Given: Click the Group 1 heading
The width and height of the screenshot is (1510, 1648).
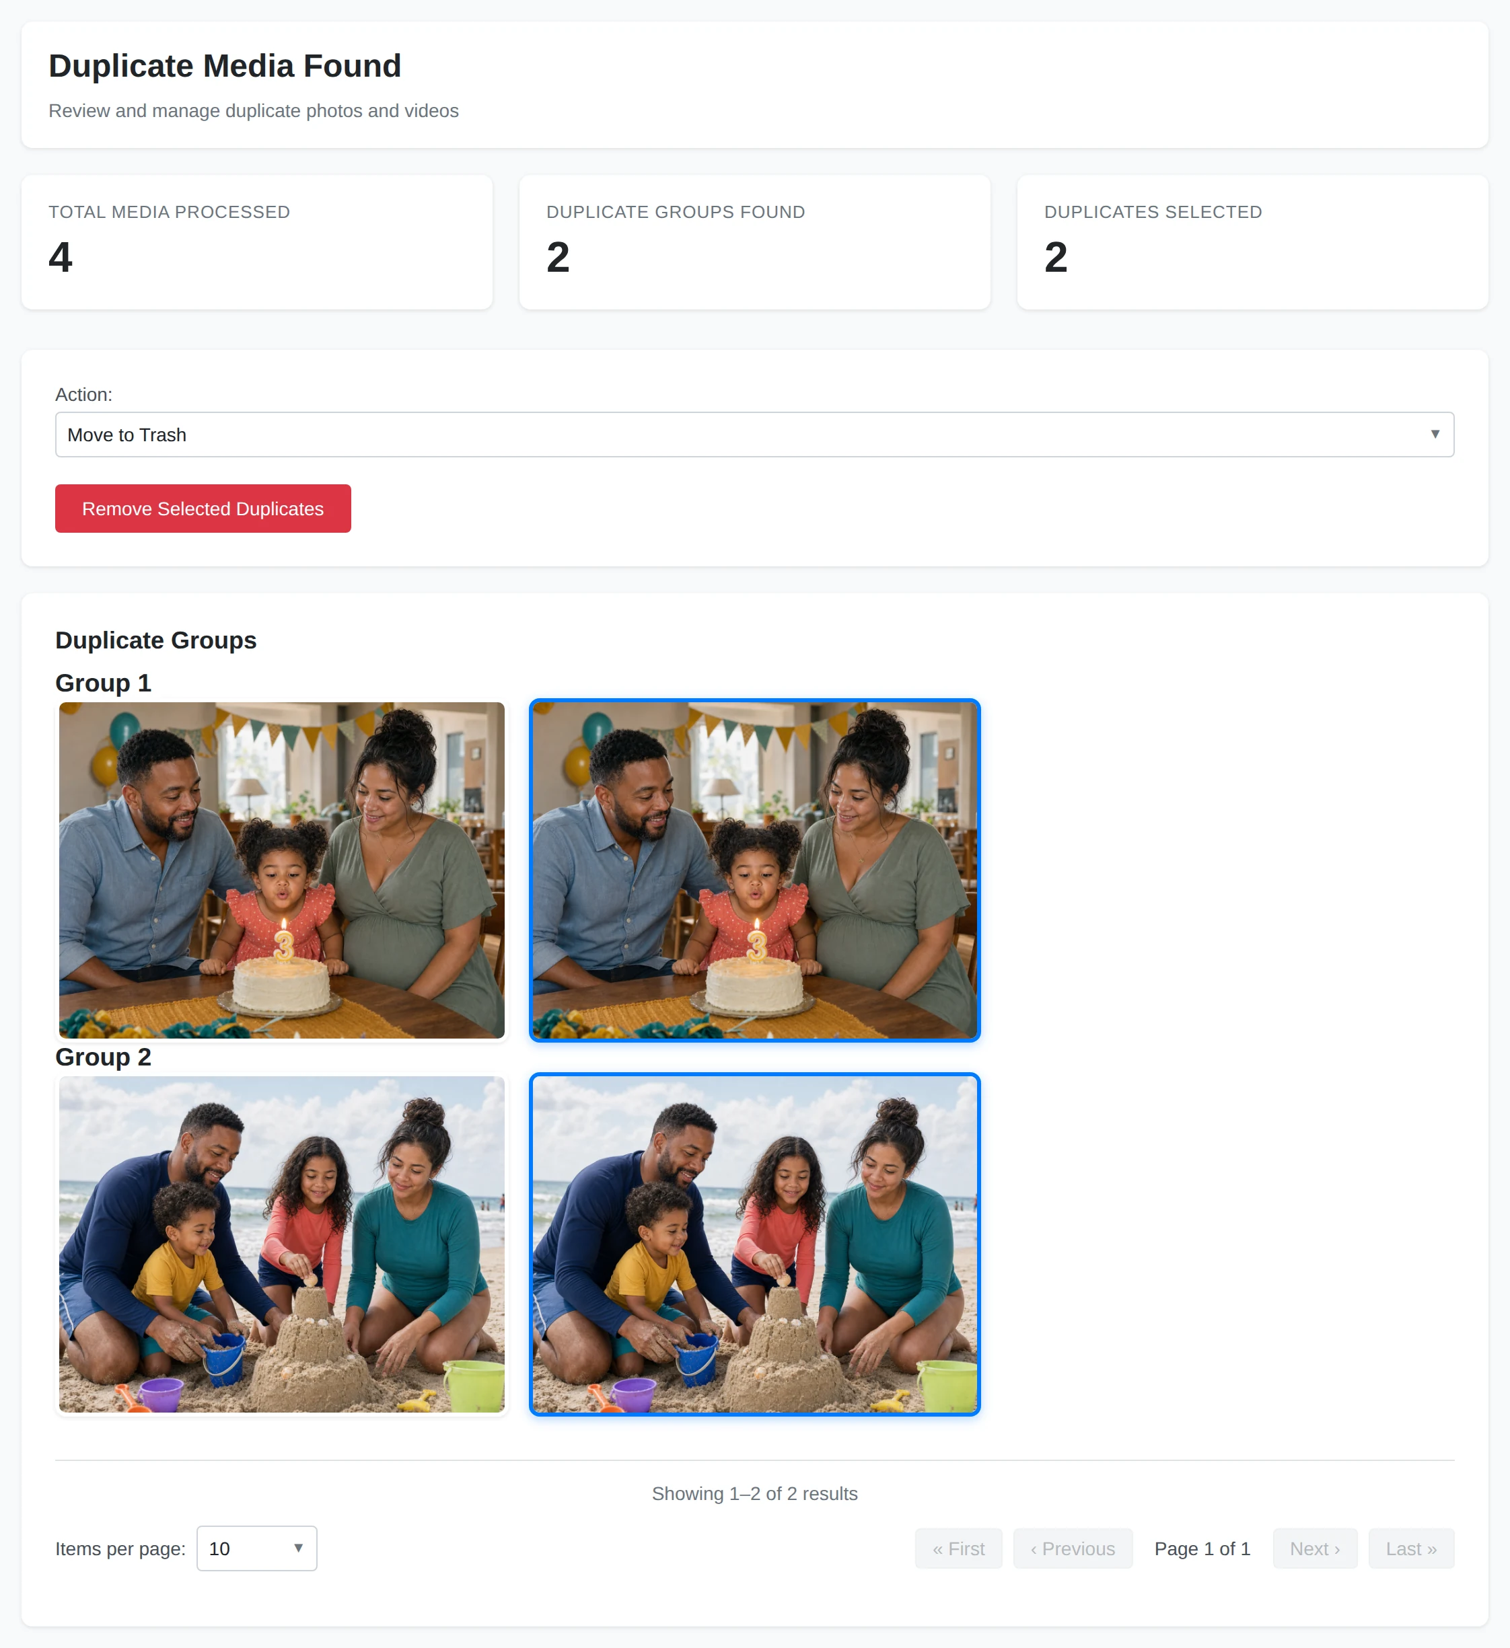Looking at the screenshot, I should tap(103, 683).
